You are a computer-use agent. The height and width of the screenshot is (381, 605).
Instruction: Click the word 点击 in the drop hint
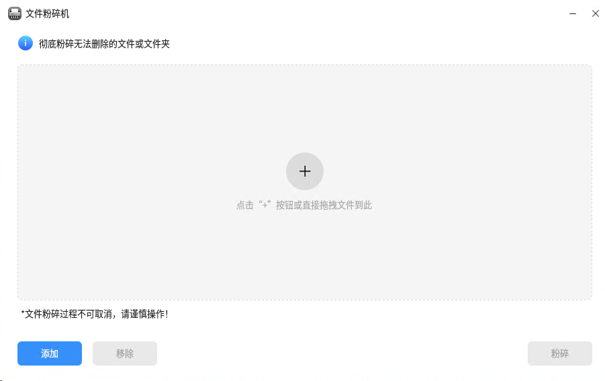point(245,205)
